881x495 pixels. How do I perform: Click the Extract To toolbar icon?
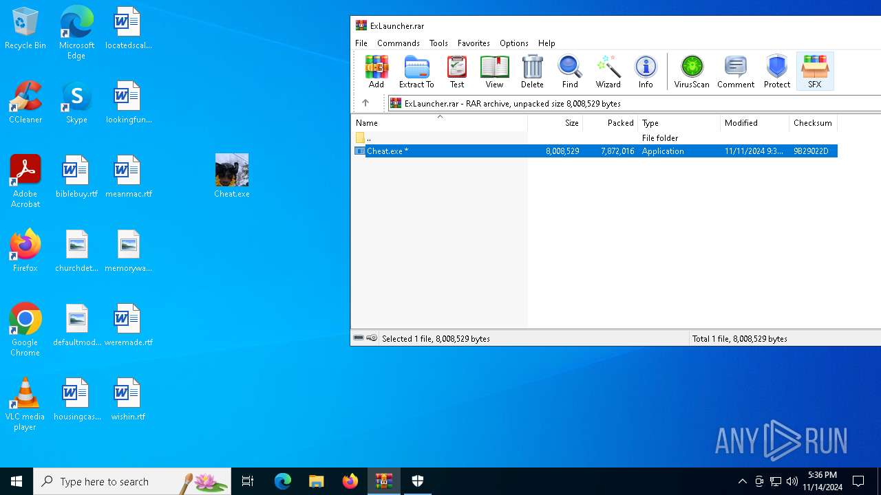(416, 71)
